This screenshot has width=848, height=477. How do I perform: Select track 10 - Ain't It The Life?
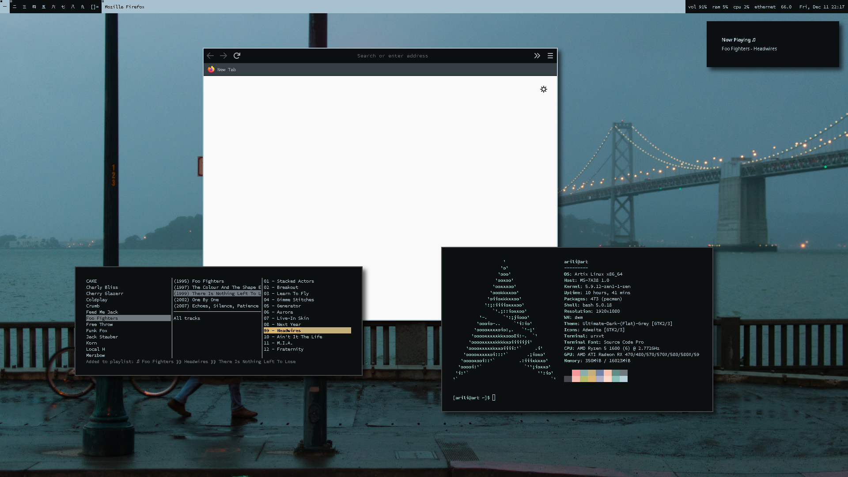(293, 337)
